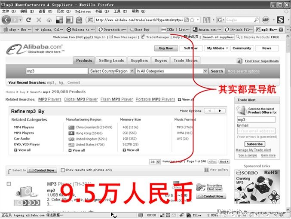Click the Buy Now button

(166, 48)
